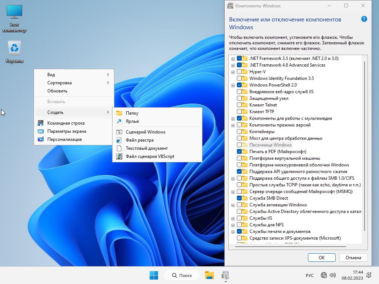379x284 pixels.
Task: Select the 'Песочница Windows' row
Action: pyautogui.click(x=271, y=145)
